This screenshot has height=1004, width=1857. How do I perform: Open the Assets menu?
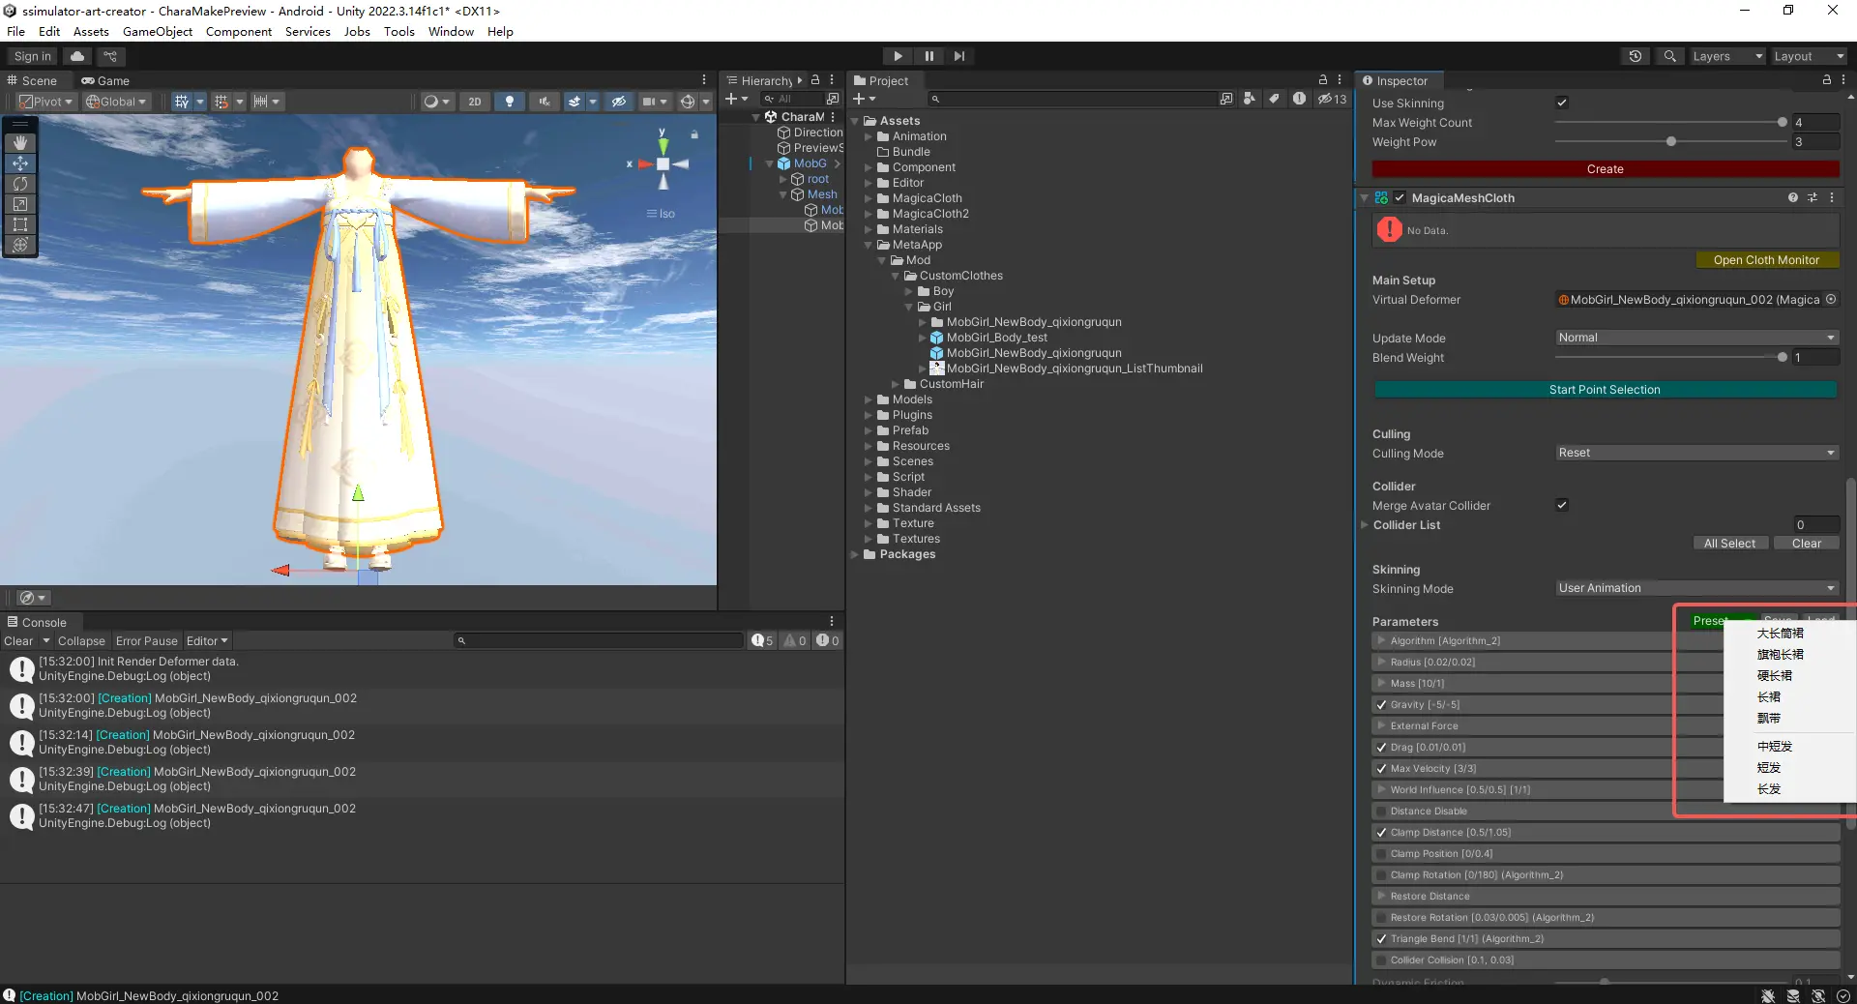click(91, 31)
